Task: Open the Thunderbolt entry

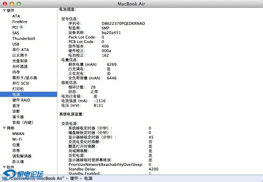Action: coord(24,38)
